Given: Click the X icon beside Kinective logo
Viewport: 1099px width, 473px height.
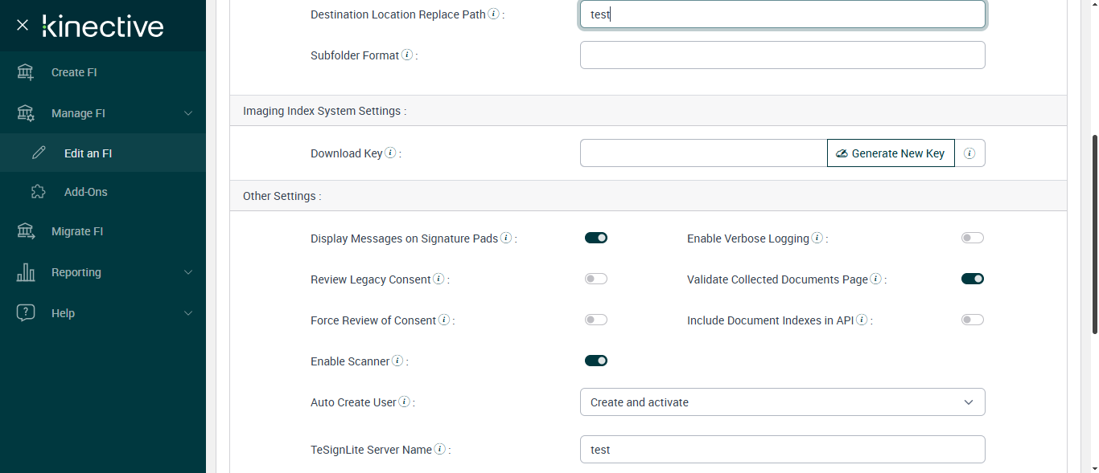Looking at the screenshot, I should coord(23,26).
